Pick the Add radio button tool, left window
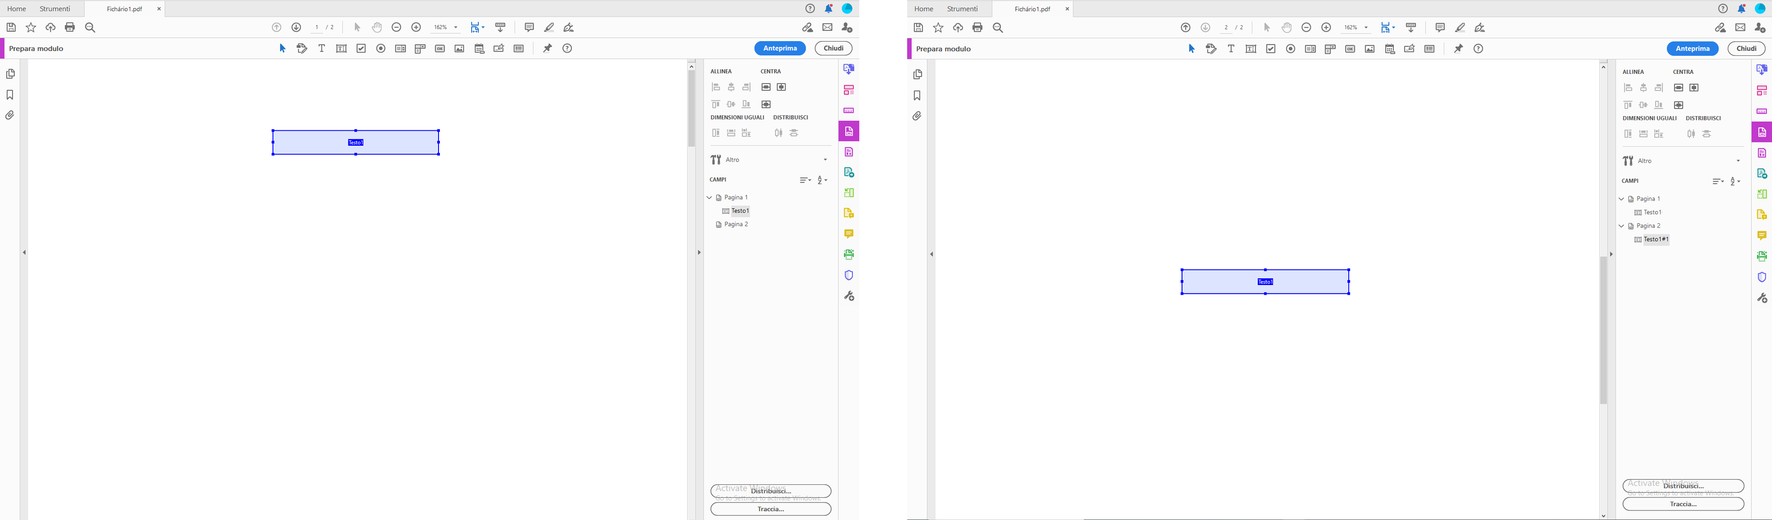This screenshot has height=520, width=1772. point(381,49)
